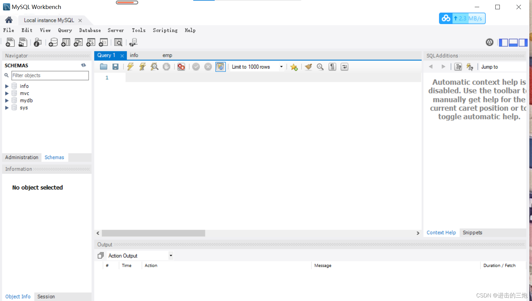Create a new function icon
Screen dimensions: 532x301
click(x=103, y=42)
